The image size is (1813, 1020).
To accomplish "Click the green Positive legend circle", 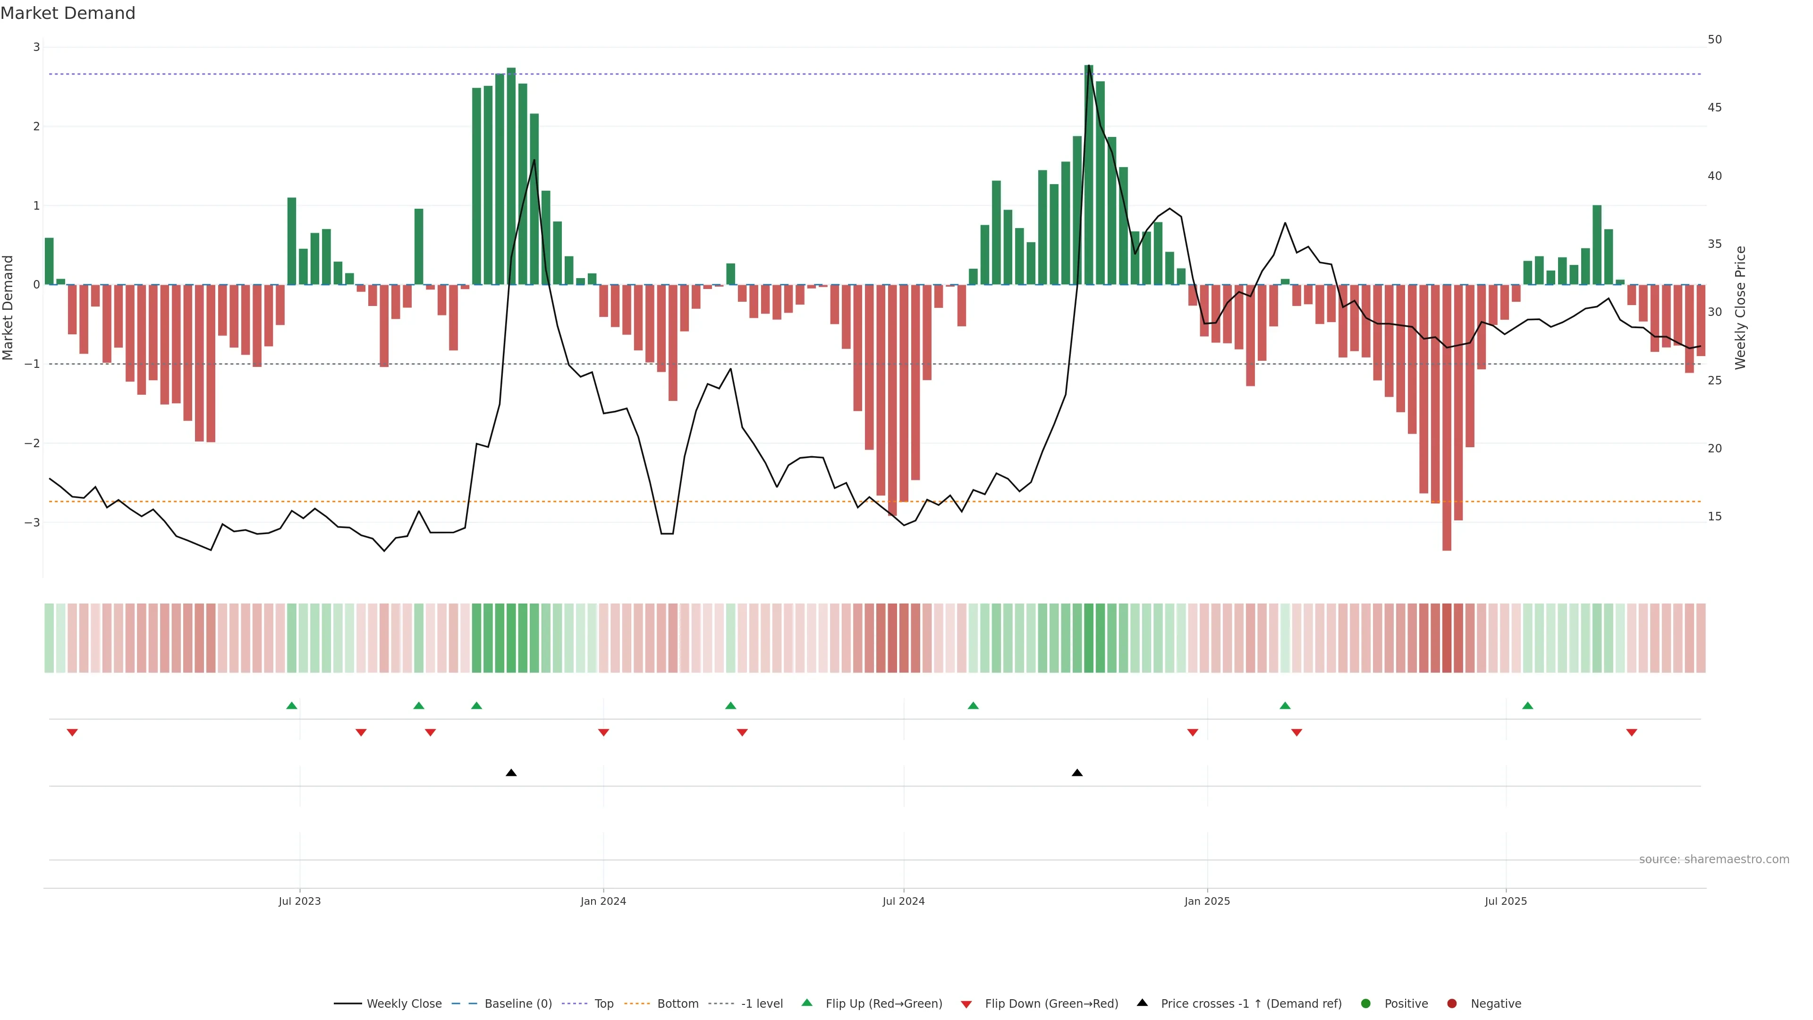I will tap(1366, 1004).
